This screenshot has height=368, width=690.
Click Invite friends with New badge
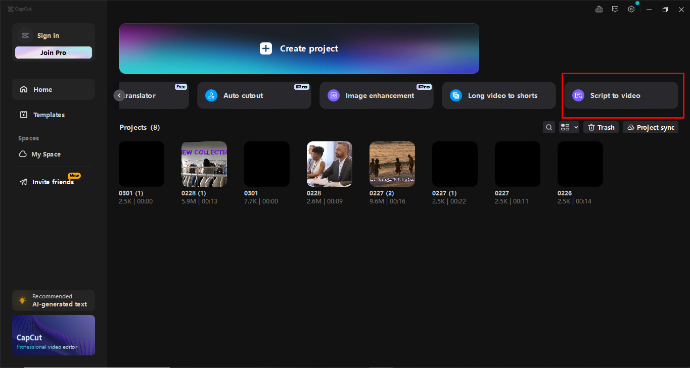pyautogui.click(x=52, y=181)
